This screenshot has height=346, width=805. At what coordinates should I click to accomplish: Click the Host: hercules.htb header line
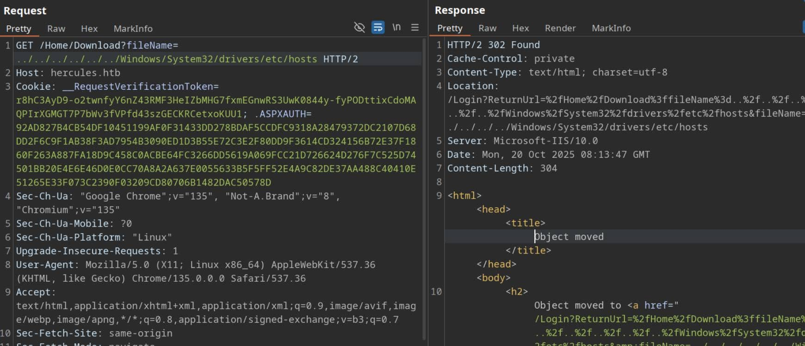point(68,73)
